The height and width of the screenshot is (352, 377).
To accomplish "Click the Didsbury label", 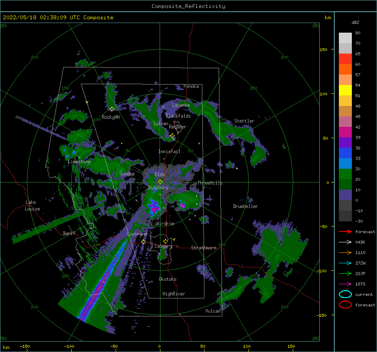I will pos(158,188).
